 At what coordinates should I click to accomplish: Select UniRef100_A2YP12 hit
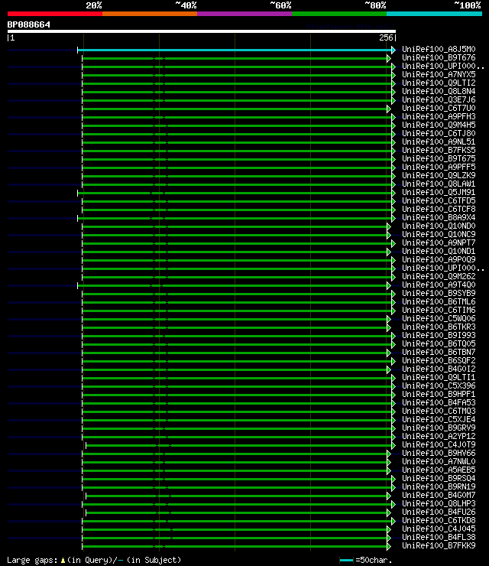(439, 437)
